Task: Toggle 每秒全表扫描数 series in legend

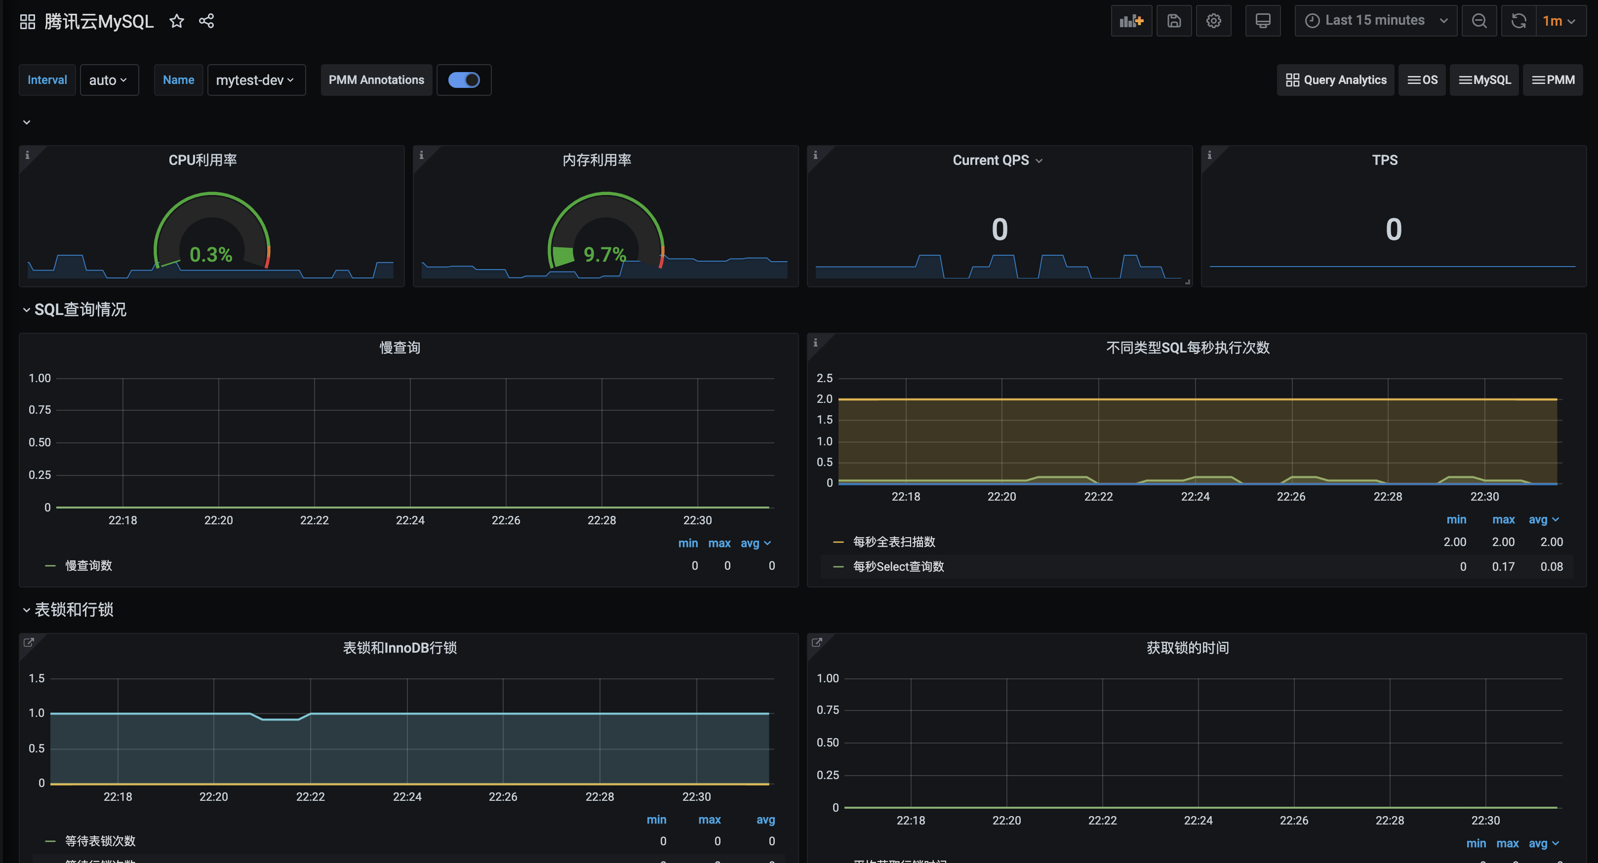Action: tap(893, 542)
